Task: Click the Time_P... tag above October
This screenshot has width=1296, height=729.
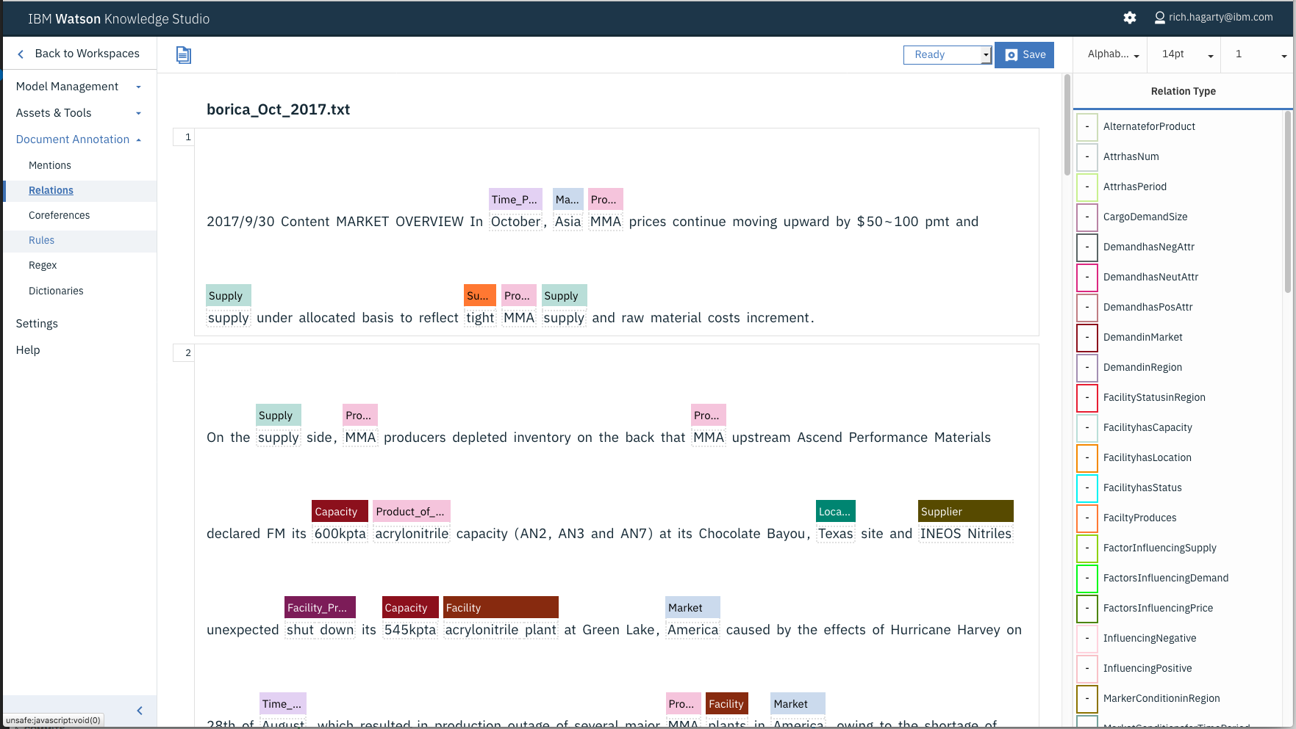Action: (515, 200)
